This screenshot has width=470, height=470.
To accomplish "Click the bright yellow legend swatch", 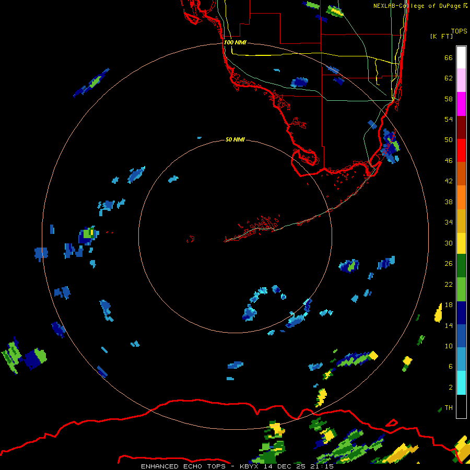I will click(461, 243).
